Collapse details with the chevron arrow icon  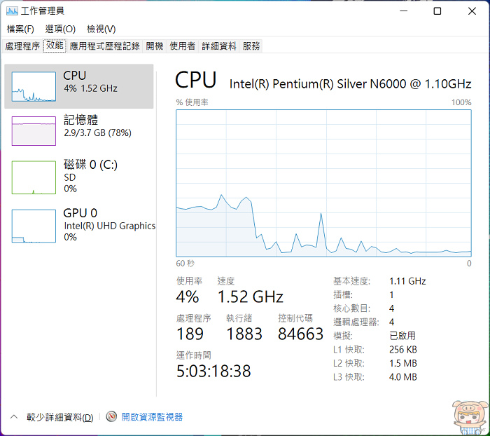14,417
